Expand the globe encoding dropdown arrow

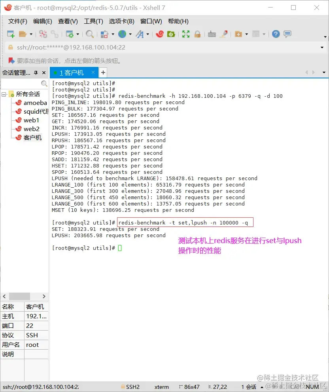[x=130, y=34]
